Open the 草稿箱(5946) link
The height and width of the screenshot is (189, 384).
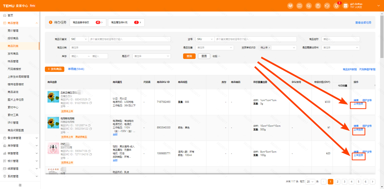click(76, 69)
